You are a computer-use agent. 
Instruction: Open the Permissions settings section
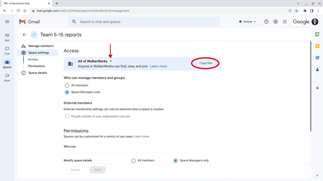point(36,66)
